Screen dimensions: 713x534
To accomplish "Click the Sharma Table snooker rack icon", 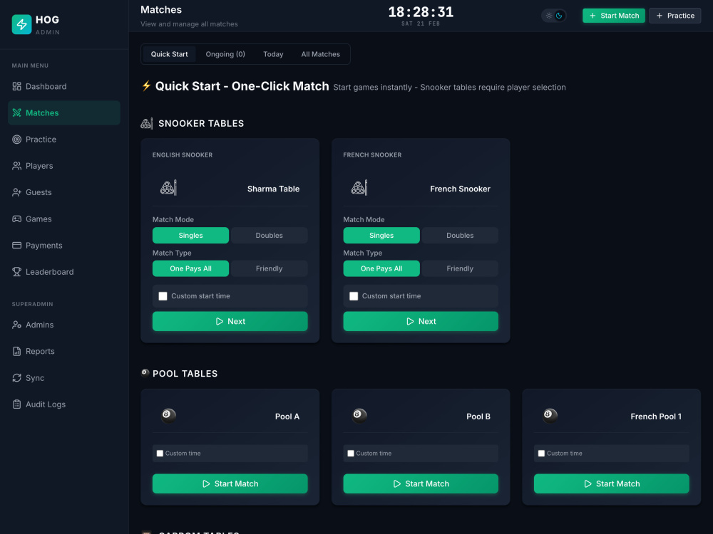I will 168,187.
